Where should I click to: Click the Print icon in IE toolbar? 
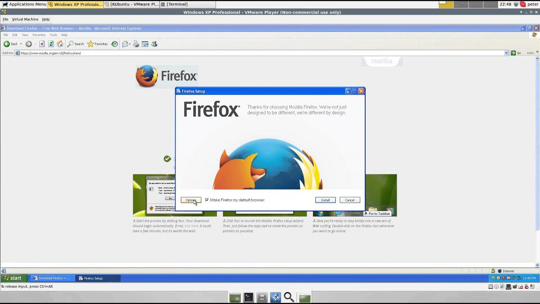pyautogui.click(x=136, y=44)
